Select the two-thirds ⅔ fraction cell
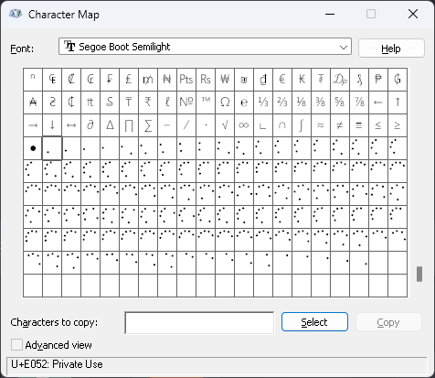 (282, 103)
